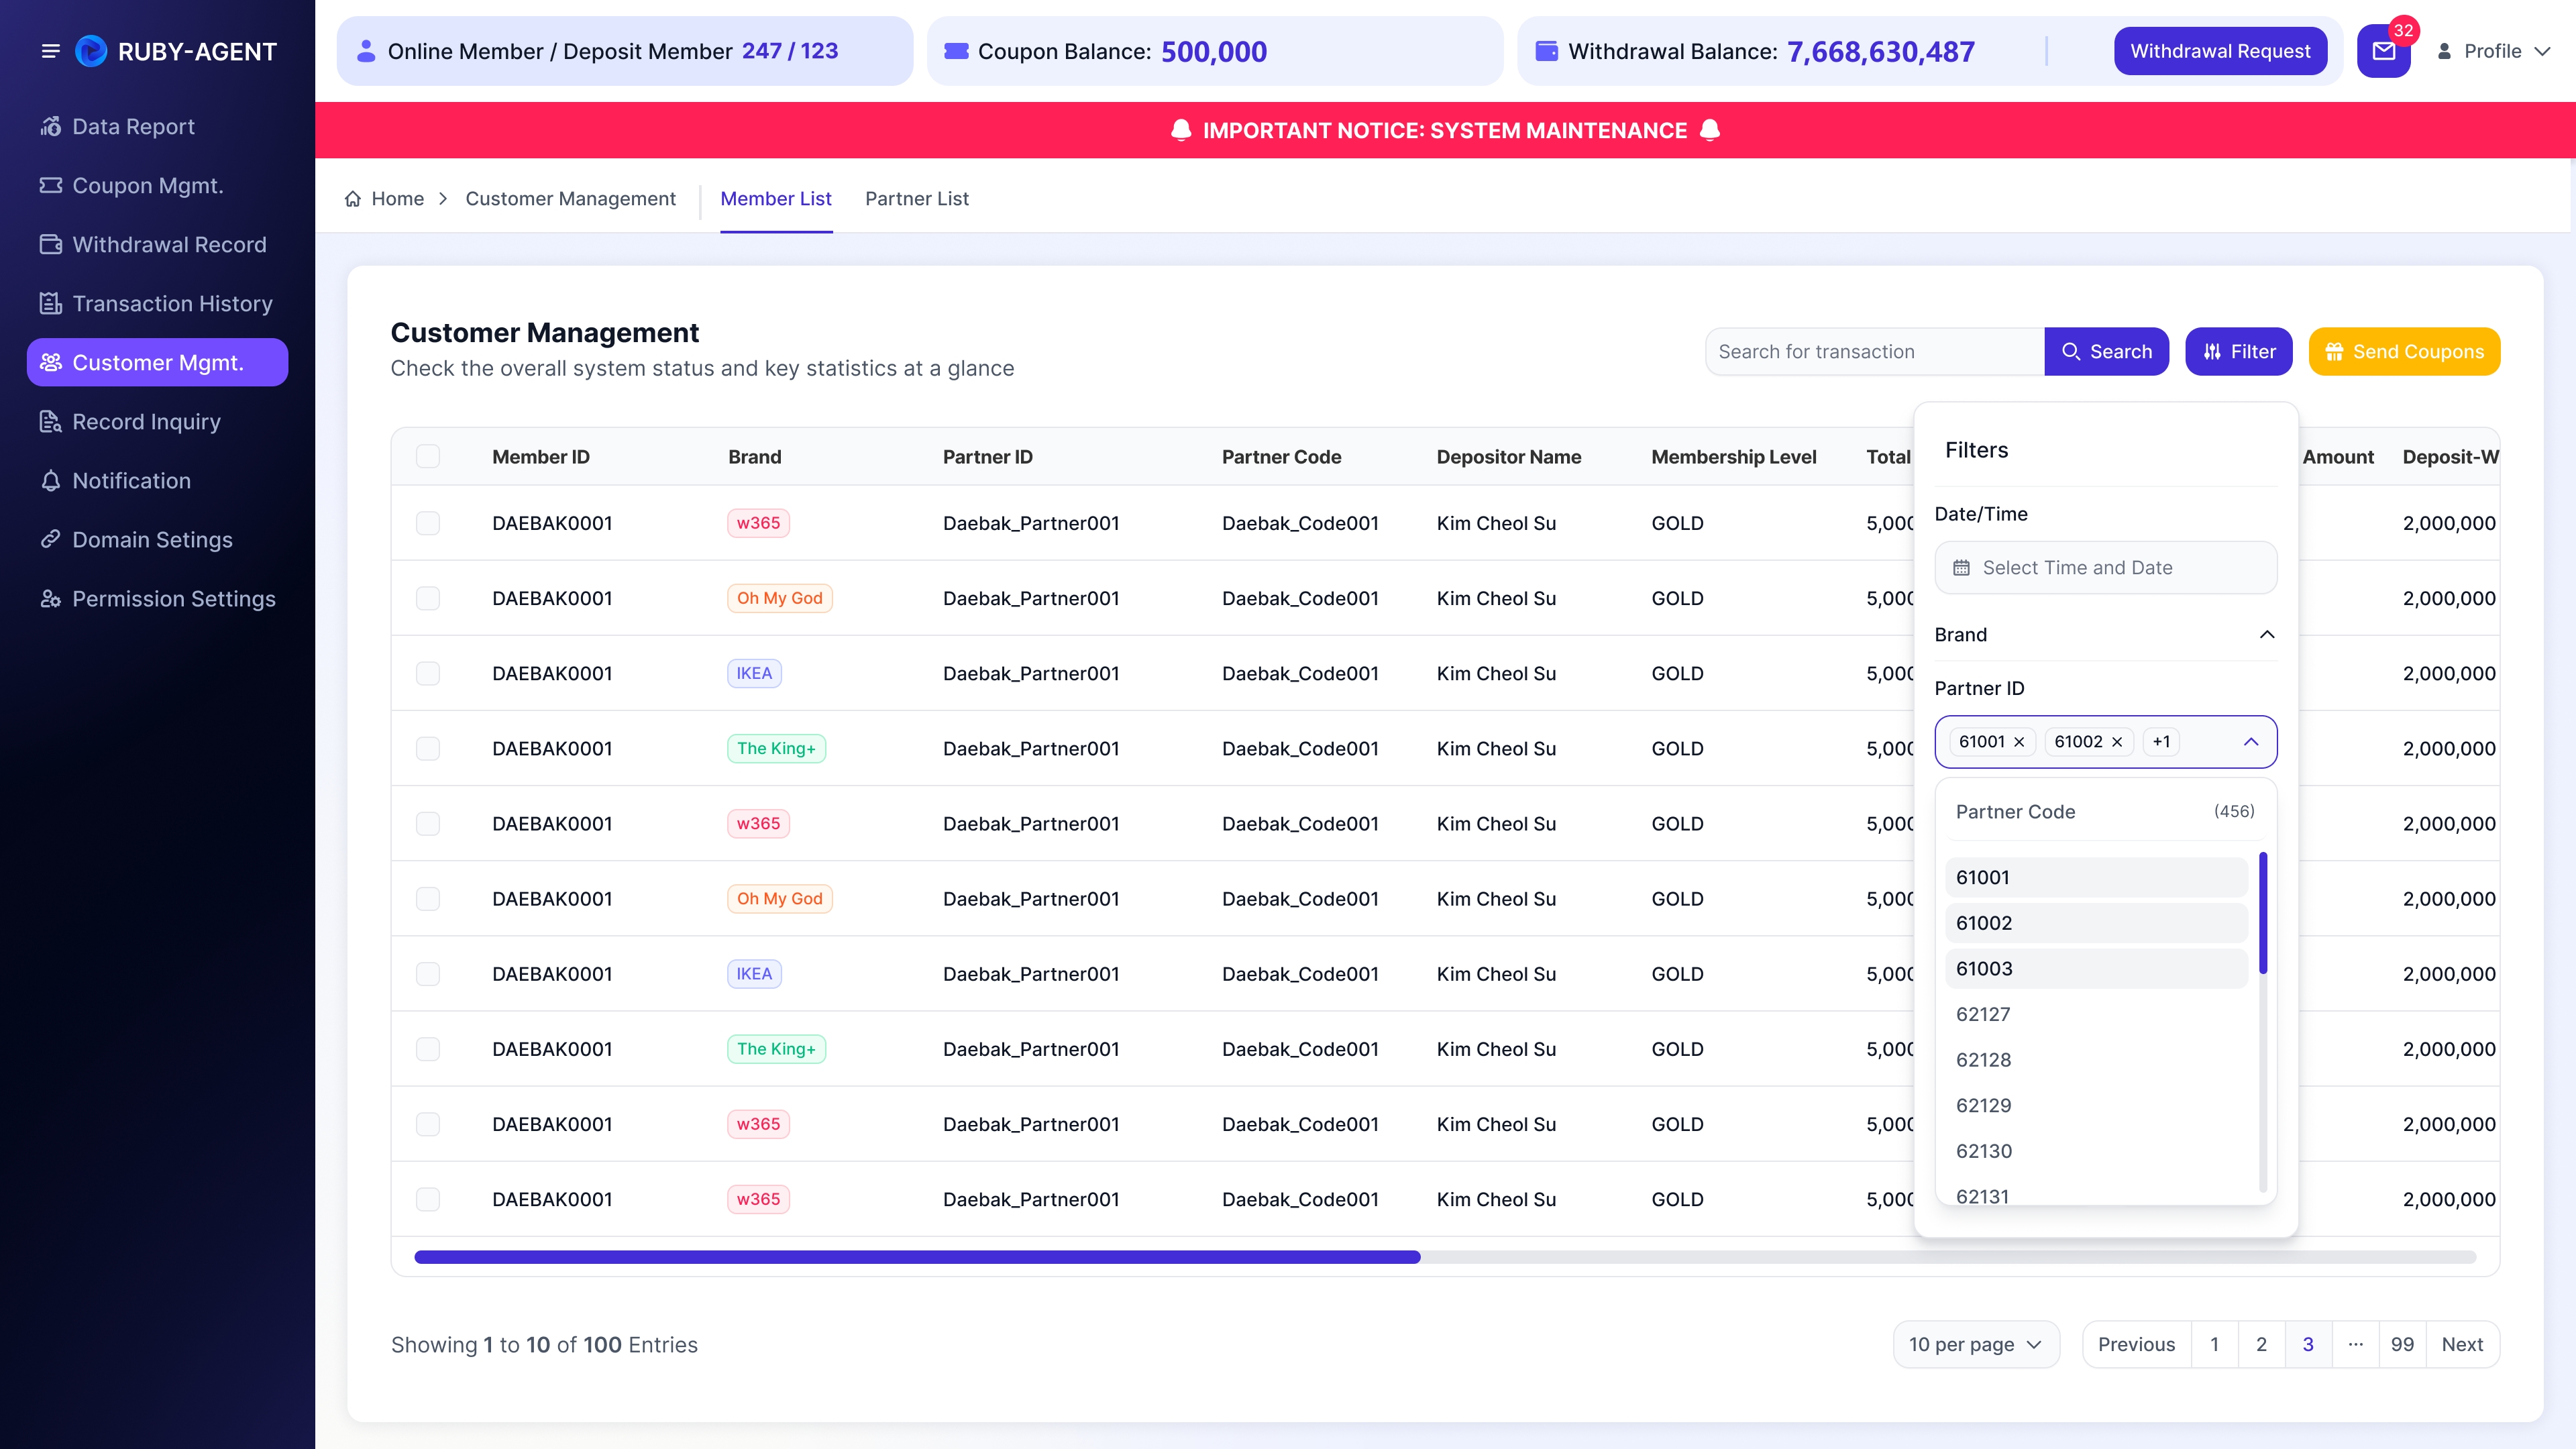Check the fourth row The King+ checkbox
2576x1449 pixels.
click(x=428, y=749)
